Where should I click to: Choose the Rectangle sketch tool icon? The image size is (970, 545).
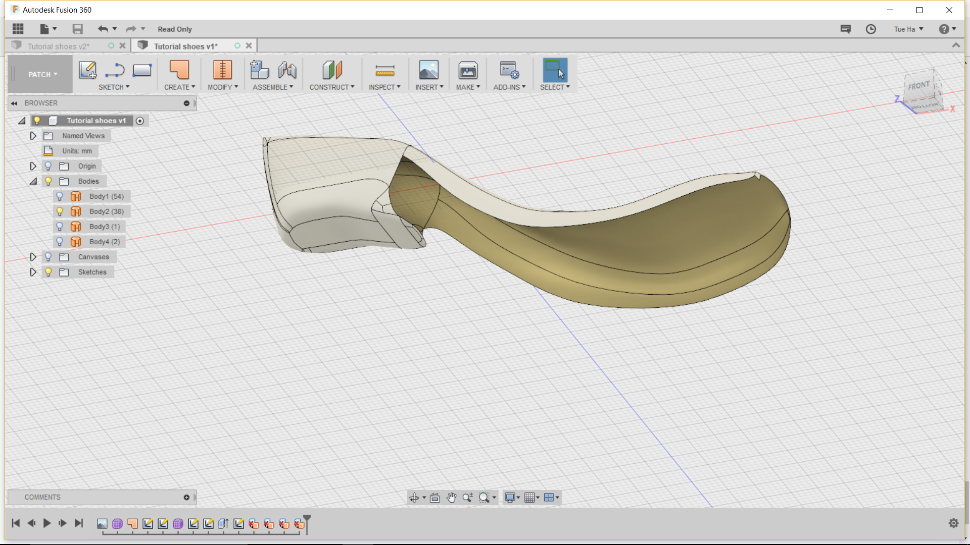pos(142,70)
